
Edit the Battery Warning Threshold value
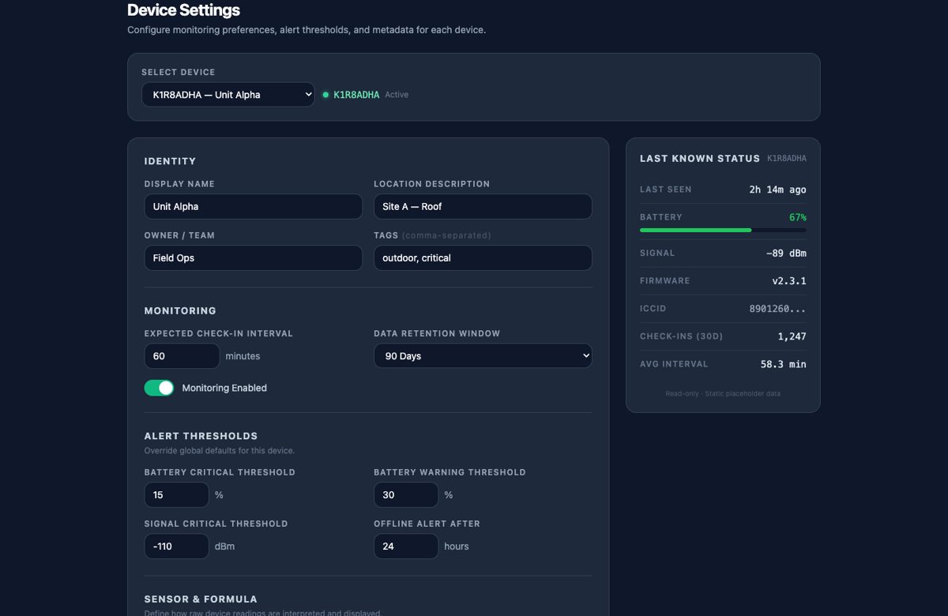(x=406, y=495)
